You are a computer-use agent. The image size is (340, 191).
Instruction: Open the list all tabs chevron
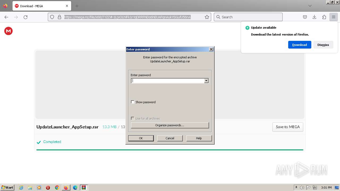tap(310, 6)
